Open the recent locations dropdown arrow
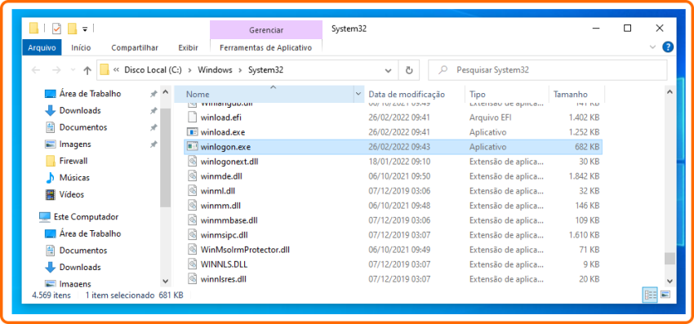Viewport: 694px width, 324px height. click(x=73, y=70)
